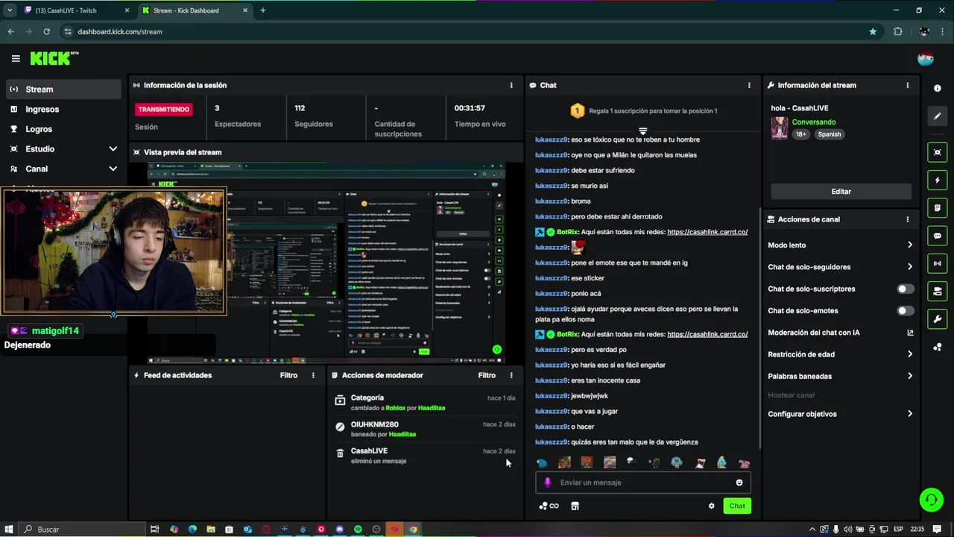Toggle the broadcast signal icon in right rail
The width and height of the screenshot is (954, 537).
pos(938,263)
